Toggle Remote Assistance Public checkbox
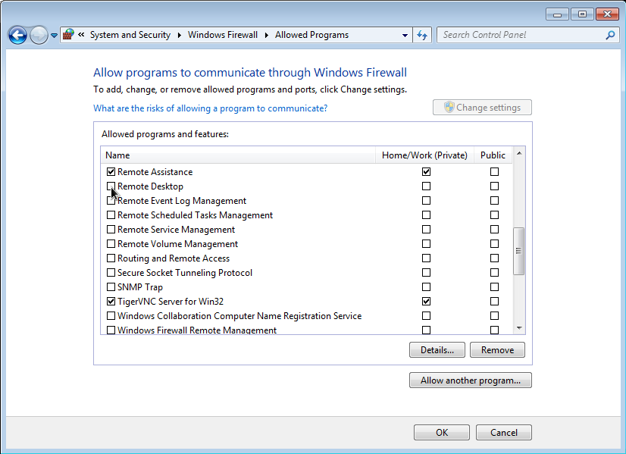This screenshot has height=454, width=626. click(x=495, y=172)
